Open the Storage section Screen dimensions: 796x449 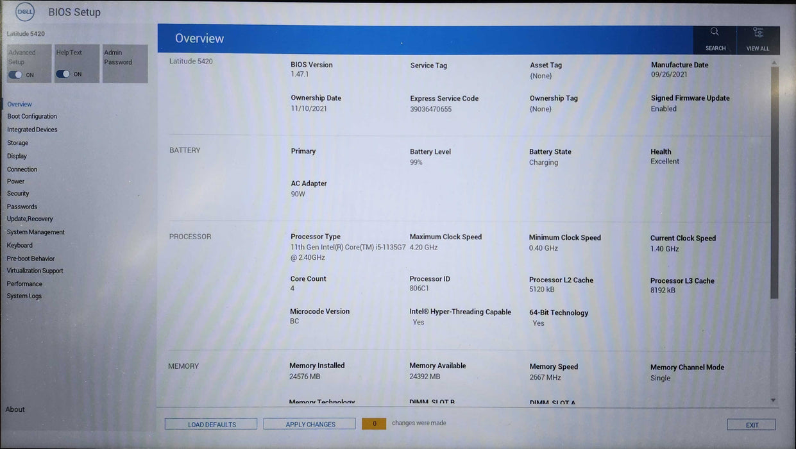pyautogui.click(x=17, y=142)
